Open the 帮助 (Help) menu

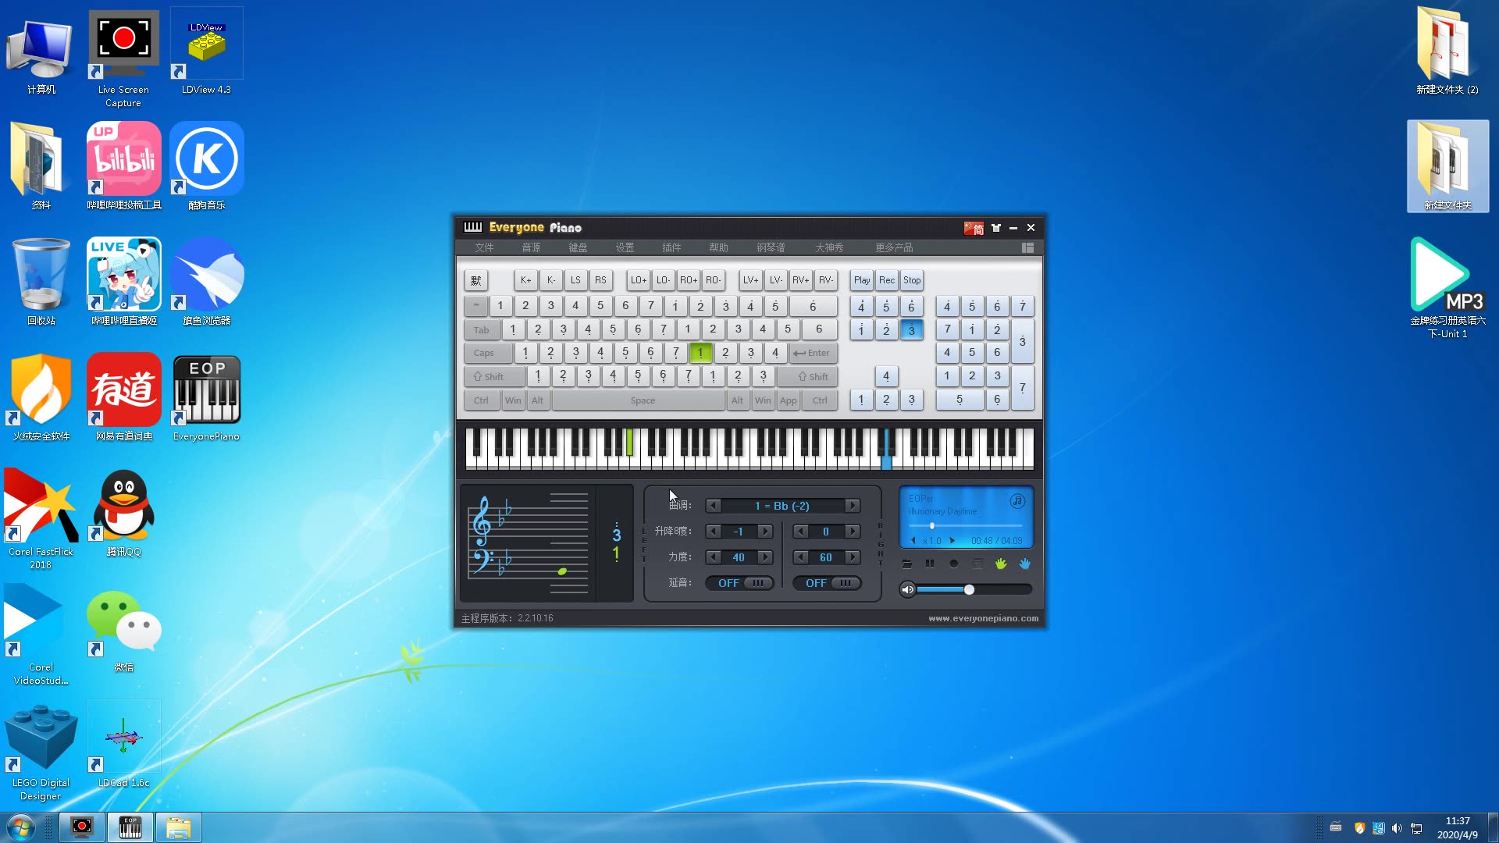[718, 247]
